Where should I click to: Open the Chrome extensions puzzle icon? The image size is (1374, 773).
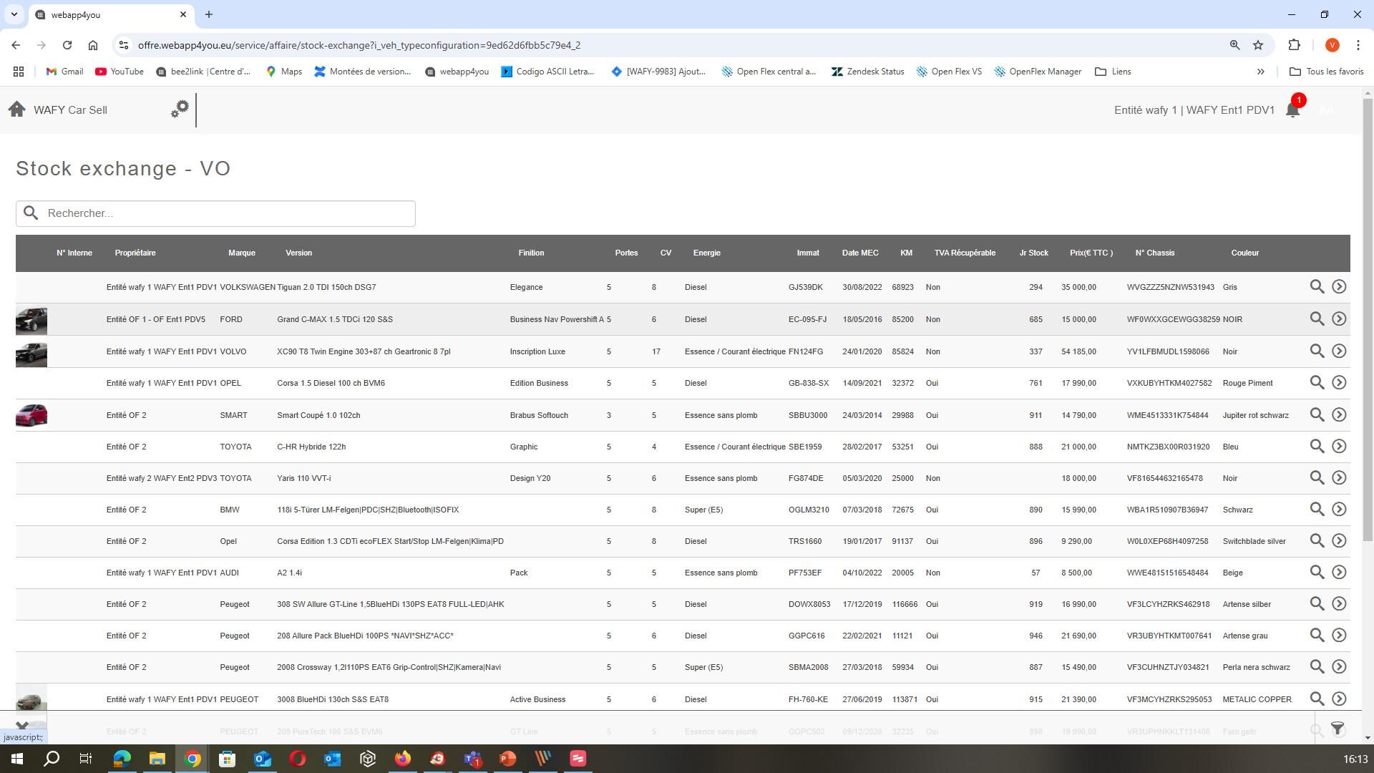[x=1294, y=45]
